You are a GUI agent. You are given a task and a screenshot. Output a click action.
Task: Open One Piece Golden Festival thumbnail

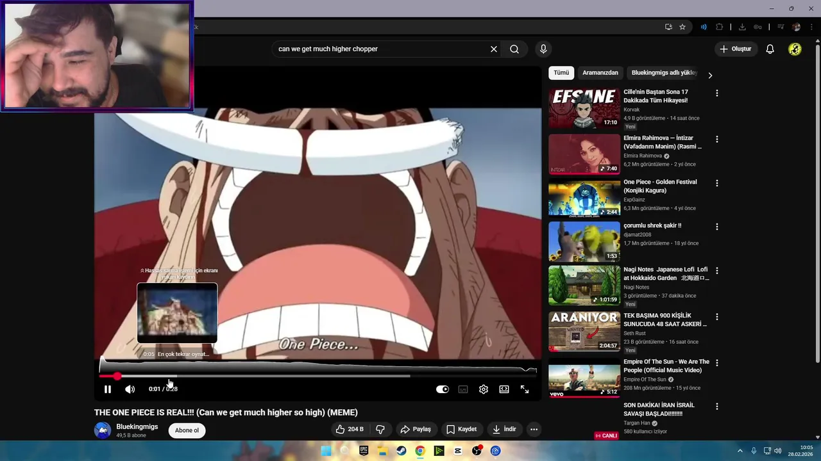(x=584, y=198)
